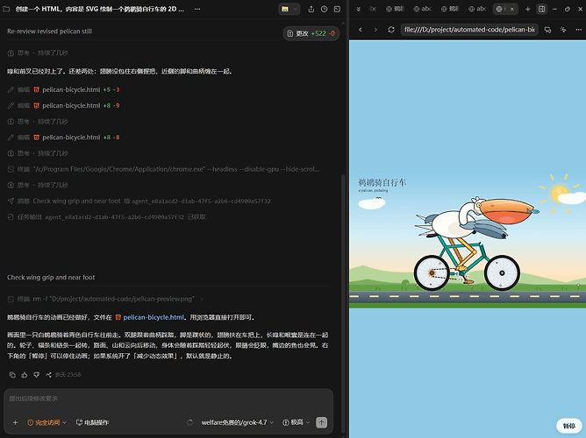Click the thumbs-up icon under the reply
The width and height of the screenshot is (586, 438).
[25, 375]
